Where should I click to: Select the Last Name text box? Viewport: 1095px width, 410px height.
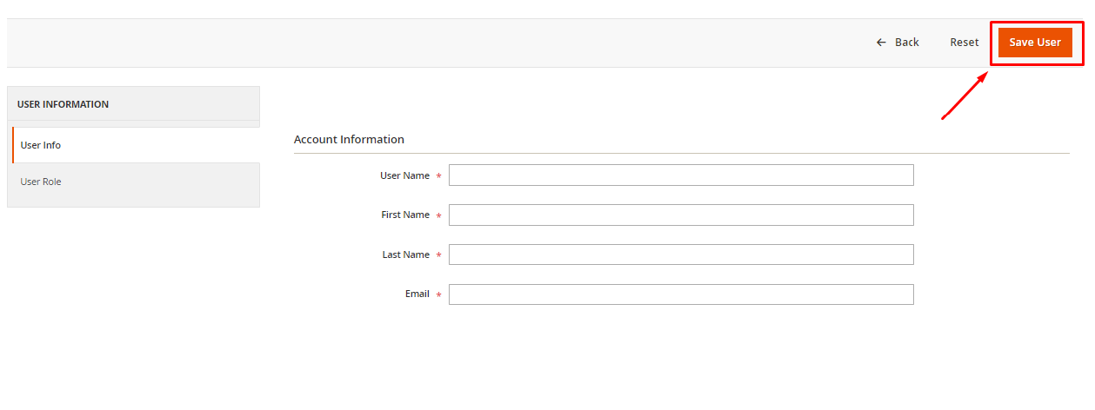click(681, 255)
